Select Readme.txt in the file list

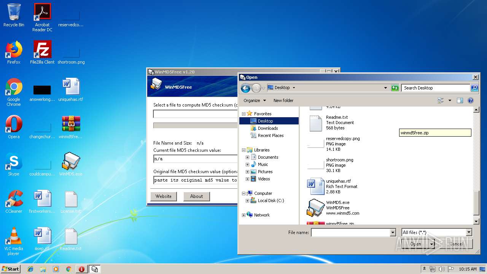[337, 123]
